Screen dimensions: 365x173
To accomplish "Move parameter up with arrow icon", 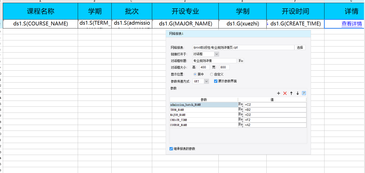I will (x=291, y=93).
